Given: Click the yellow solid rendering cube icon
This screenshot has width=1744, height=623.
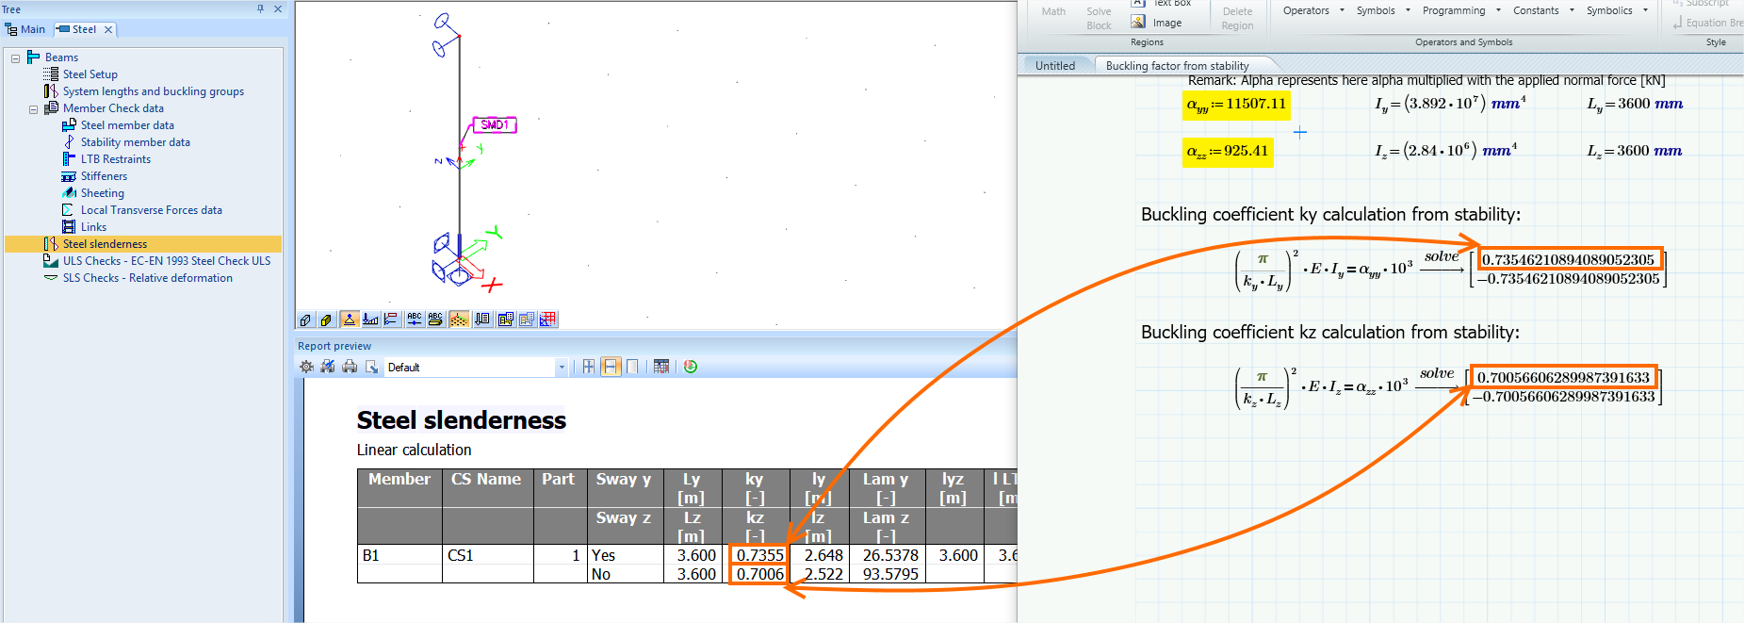Looking at the screenshot, I should (x=326, y=320).
